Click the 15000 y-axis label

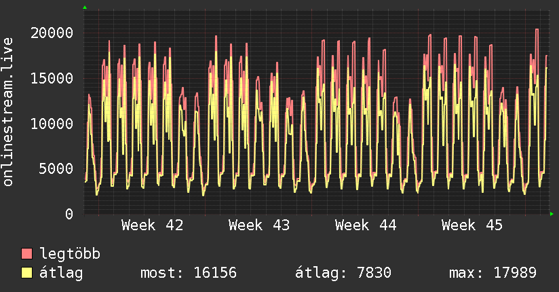coord(52,78)
